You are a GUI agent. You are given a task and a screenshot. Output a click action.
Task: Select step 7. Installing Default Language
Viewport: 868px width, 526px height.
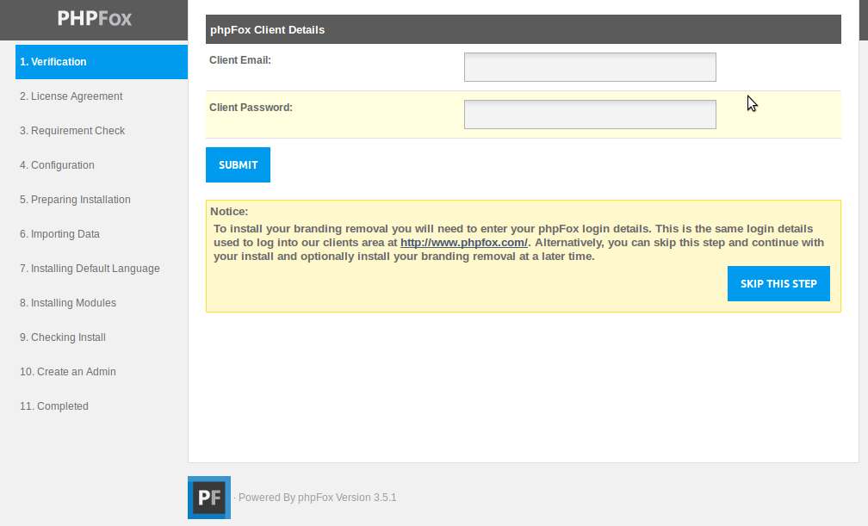tap(90, 269)
